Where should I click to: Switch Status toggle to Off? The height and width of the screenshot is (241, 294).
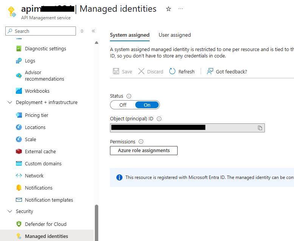coord(123,105)
